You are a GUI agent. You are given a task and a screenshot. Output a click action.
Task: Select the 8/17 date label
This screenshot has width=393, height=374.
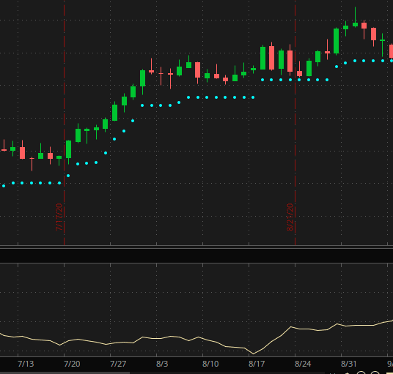(257, 364)
